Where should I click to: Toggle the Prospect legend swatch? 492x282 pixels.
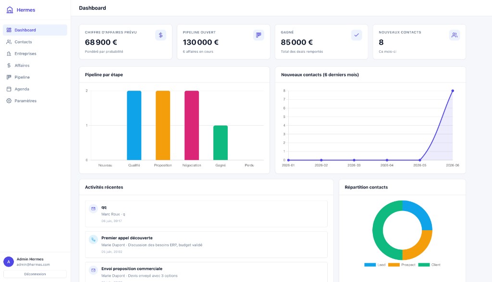394,265
